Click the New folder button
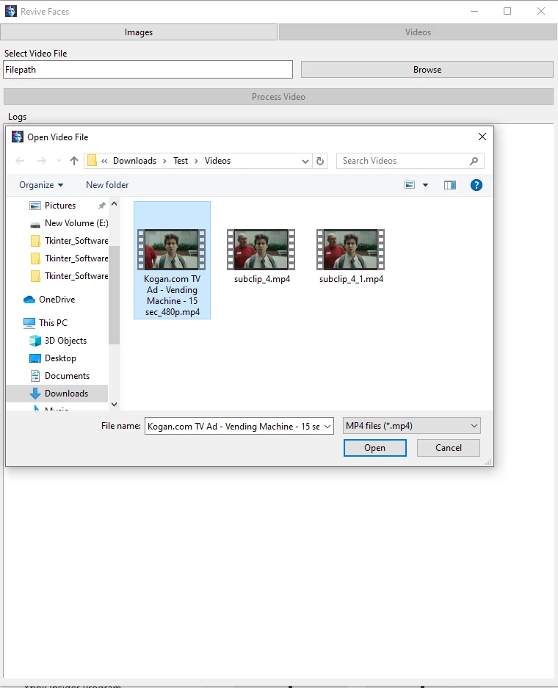This screenshot has width=558, height=688. tap(107, 185)
